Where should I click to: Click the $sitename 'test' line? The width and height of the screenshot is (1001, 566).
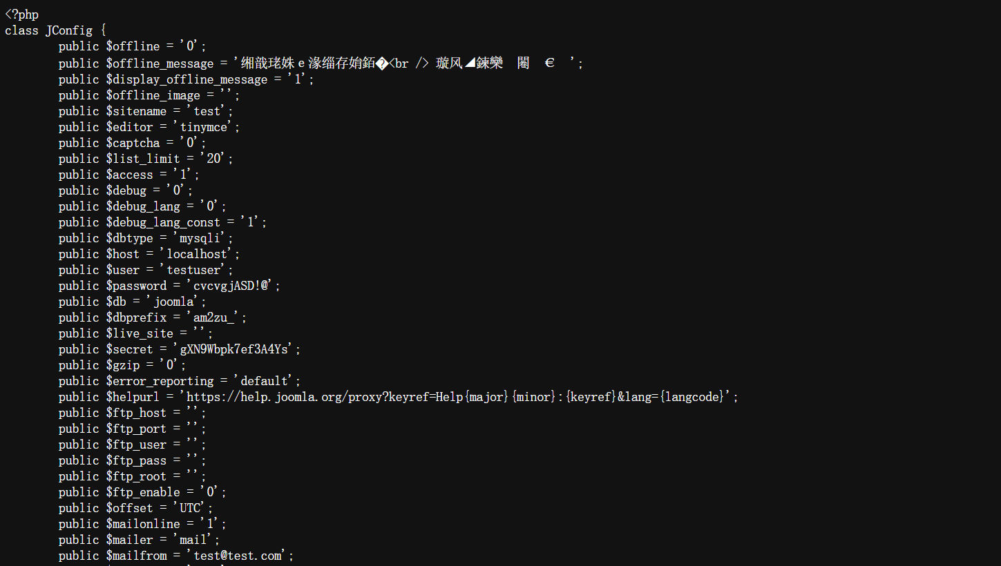coord(146,110)
